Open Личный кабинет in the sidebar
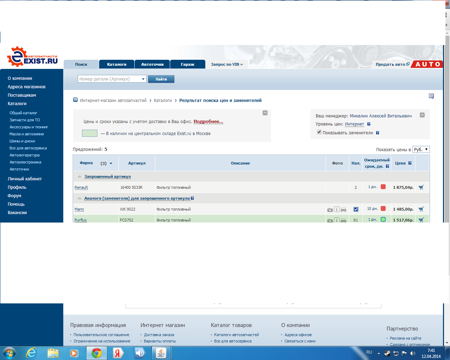450x360 pixels. pos(25,179)
